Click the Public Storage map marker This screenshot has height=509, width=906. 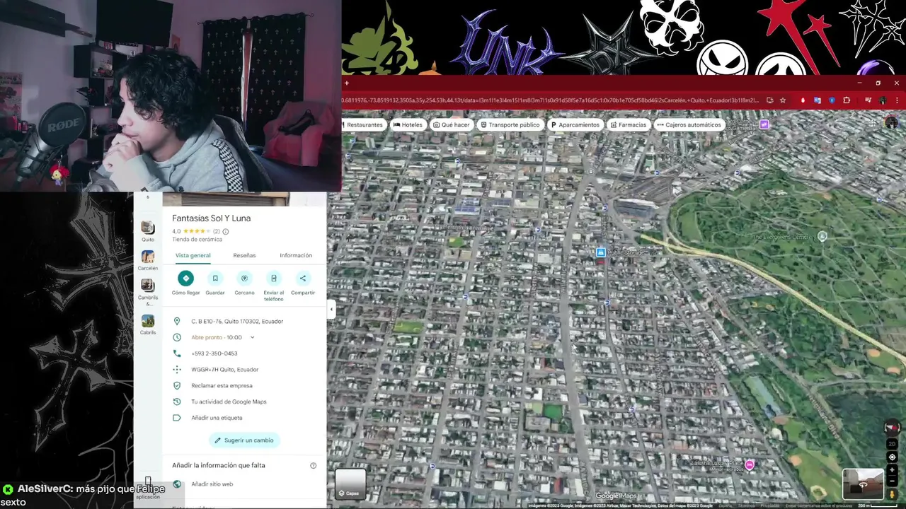(x=600, y=252)
